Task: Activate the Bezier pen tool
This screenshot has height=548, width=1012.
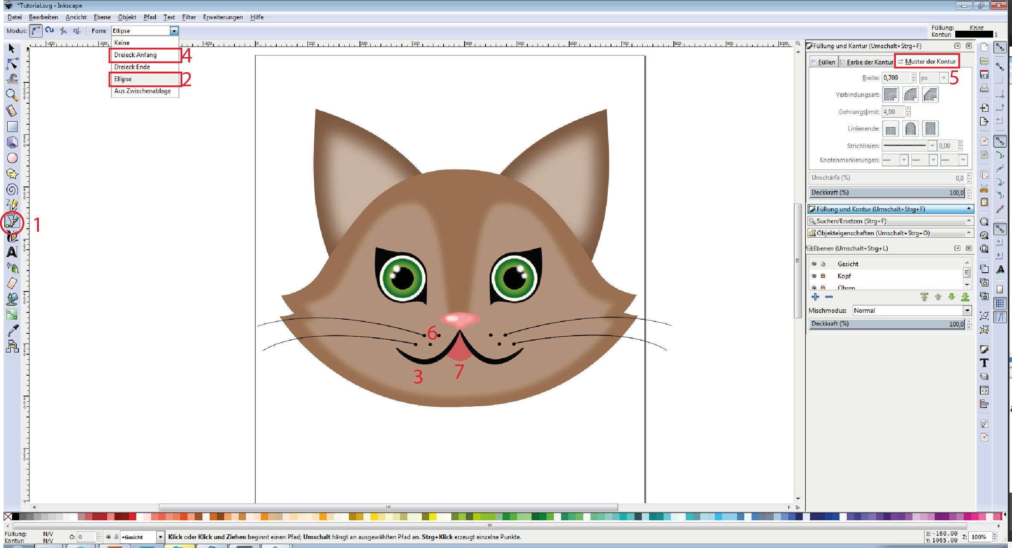Action: [x=12, y=221]
